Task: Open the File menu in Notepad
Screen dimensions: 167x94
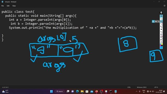Action: (x=3, y=6)
